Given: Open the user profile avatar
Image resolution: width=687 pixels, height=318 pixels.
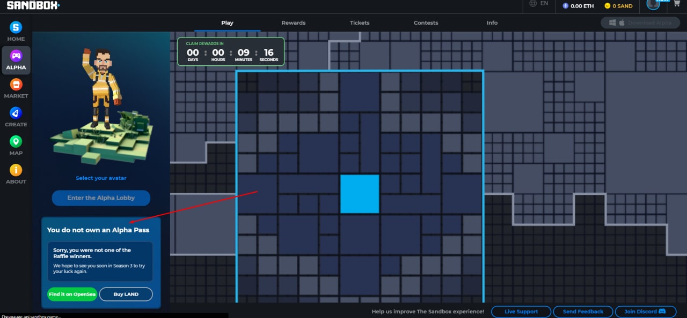Looking at the screenshot, I should click(x=653, y=4).
